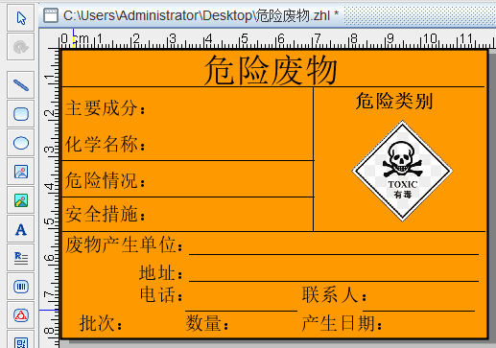
Task: Select the 化学名称 label text
Action: point(106,144)
